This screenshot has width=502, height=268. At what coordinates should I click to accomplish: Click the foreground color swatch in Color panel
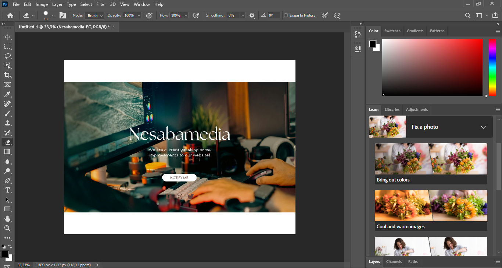click(x=373, y=44)
